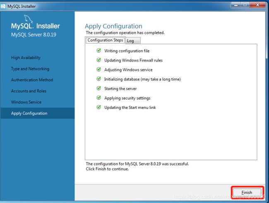Select Apply Configuration sidebar step
The image size is (269, 203).
pos(38,113)
